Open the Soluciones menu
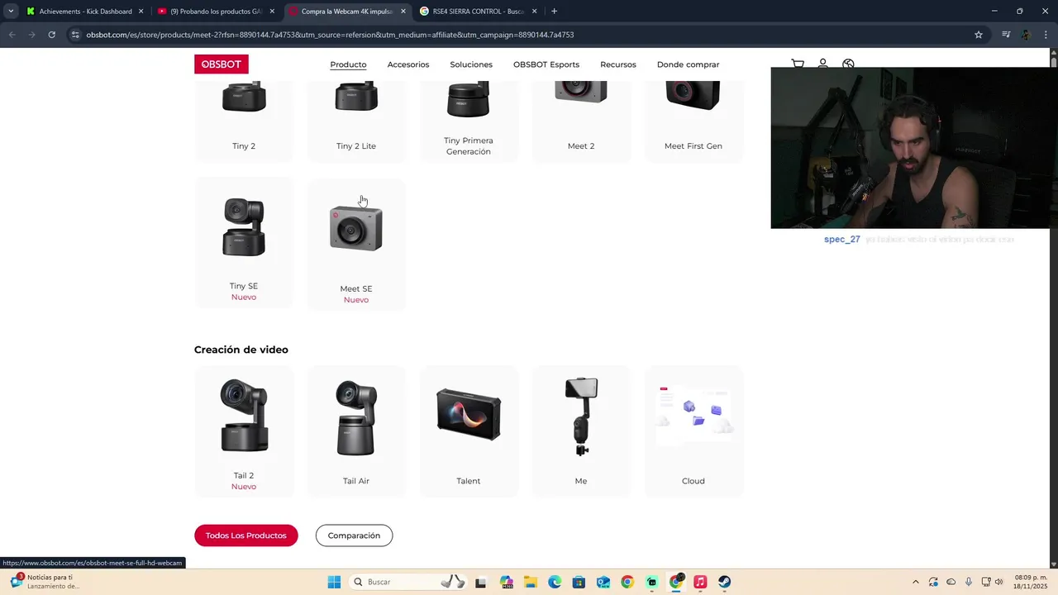1058x595 pixels. click(x=471, y=64)
